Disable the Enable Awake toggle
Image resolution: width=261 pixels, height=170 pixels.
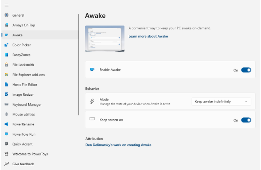click(246, 70)
